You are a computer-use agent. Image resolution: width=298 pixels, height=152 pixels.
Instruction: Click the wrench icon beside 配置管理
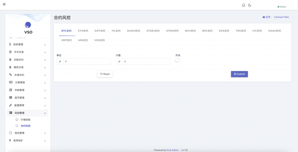point(10,105)
